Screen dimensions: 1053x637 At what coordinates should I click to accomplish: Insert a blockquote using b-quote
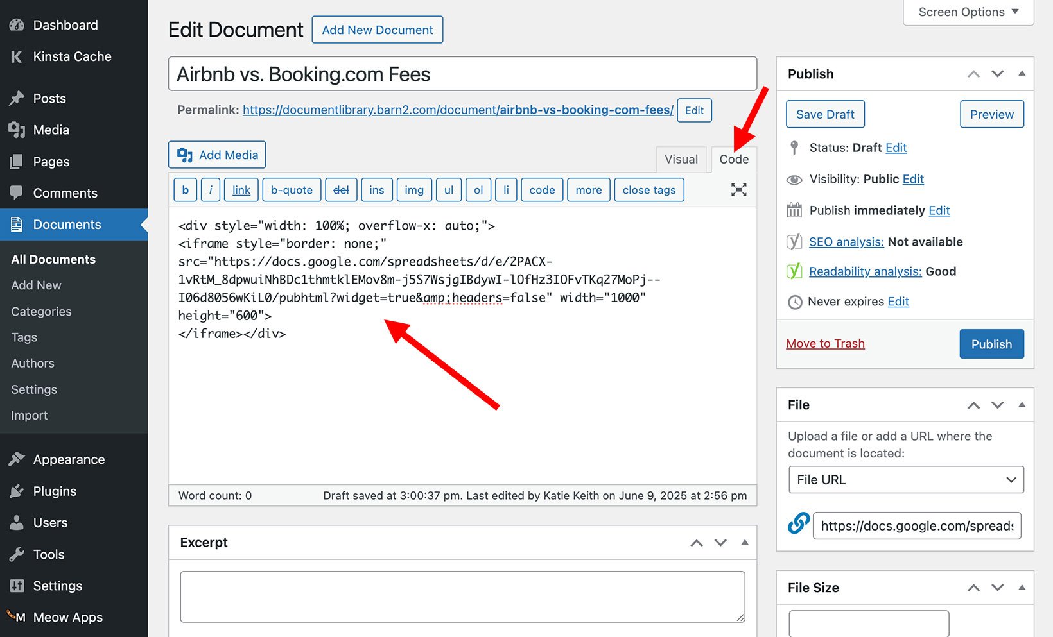[x=292, y=189]
